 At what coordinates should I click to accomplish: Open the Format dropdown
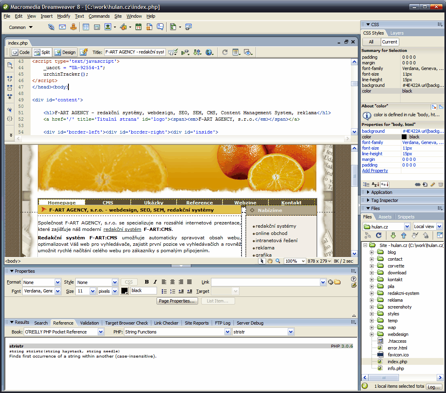point(58,282)
